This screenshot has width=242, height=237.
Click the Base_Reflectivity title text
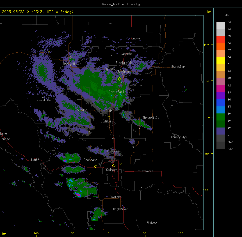click(121, 4)
